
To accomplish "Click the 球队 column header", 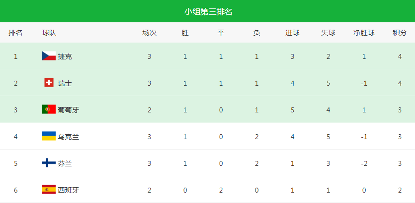I will (49, 33).
